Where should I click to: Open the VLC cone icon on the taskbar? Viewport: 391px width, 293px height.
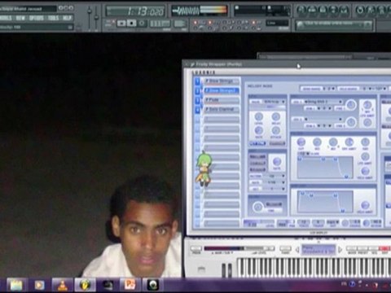click(x=63, y=285)
